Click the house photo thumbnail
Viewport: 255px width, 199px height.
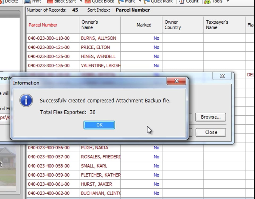8,168
